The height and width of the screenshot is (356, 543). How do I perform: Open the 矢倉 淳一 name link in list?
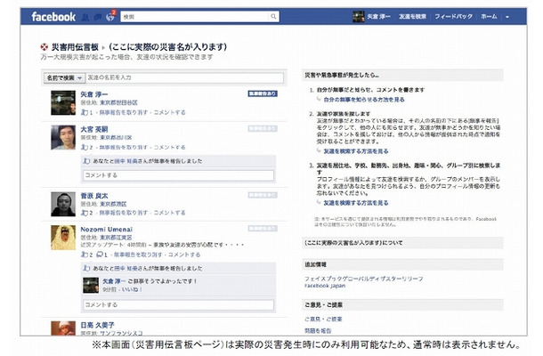(93, 94)
